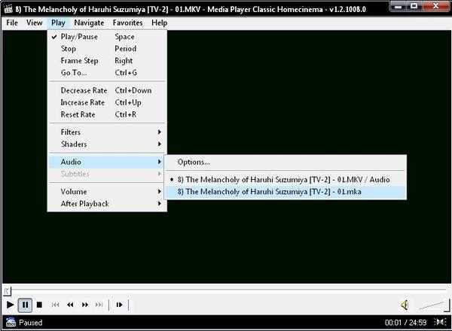452x331 pixels.
Task: Close the Media Player Classic window
Action: (x=436, y=5)
